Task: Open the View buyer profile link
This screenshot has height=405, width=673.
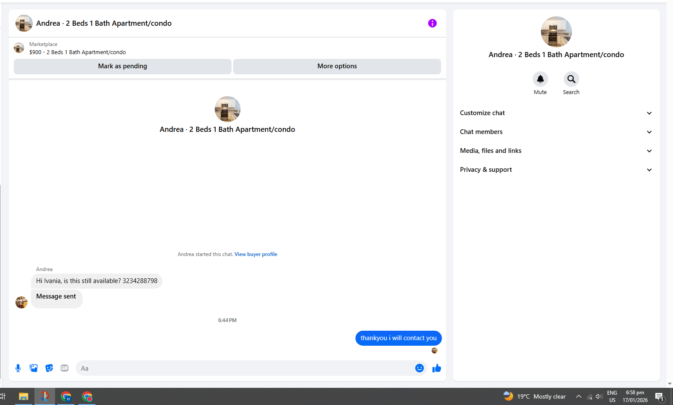Action: 256,254
